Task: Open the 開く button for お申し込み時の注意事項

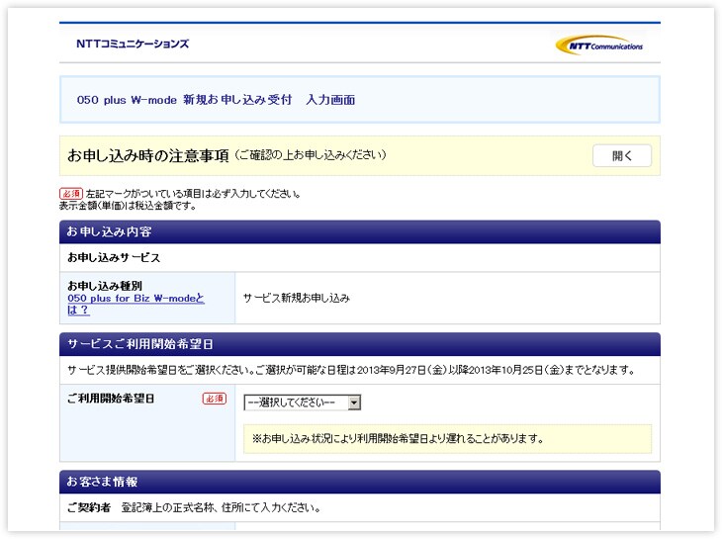Action: (x=622, y=155)
